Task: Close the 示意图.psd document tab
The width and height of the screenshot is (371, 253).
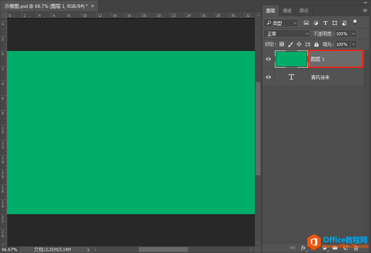Action: click(93, 6)
